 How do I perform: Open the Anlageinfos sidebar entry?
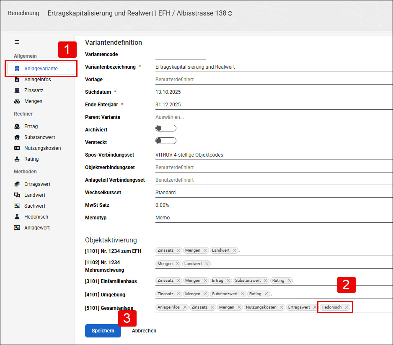pos(37,80)
